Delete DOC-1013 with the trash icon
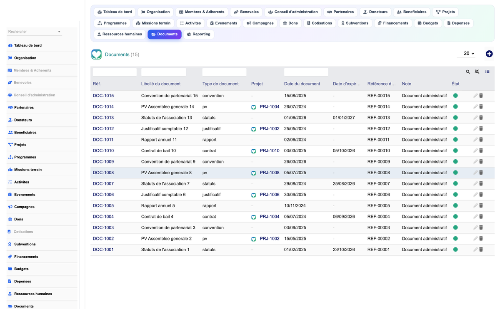Viewport: 500px width, 309px height. (481, 118)
